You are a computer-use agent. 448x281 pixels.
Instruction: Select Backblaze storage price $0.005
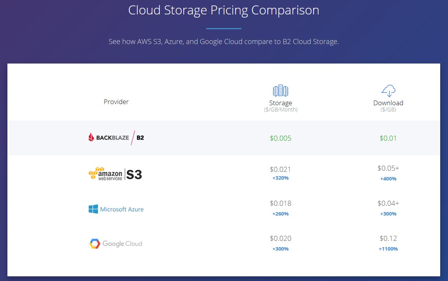point(280,138)
